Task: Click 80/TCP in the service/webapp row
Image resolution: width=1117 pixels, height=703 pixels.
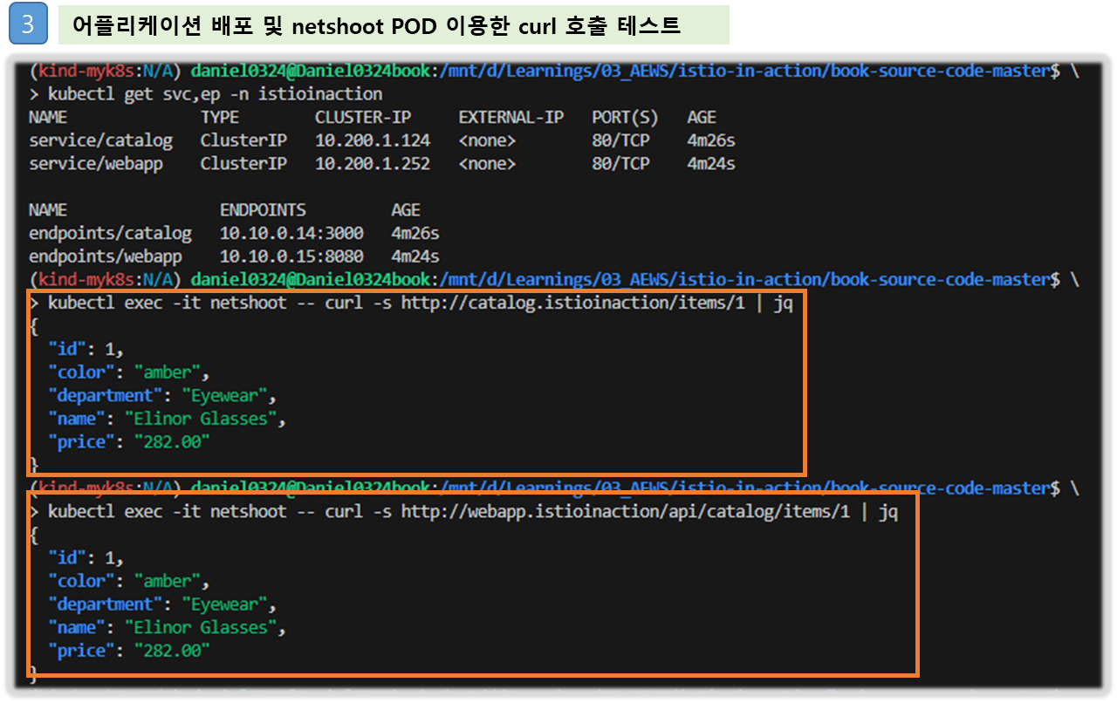Action: click(x=620, y=164)
